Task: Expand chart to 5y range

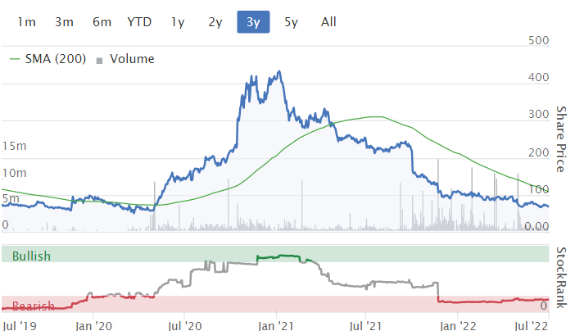Action: [291, 22]
